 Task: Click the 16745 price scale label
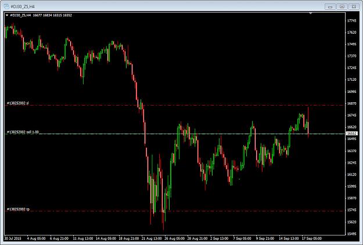[x=351, y=115]
